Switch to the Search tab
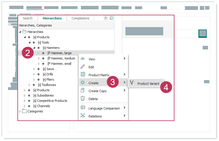The width and height of the screenshot is (219, 141). [x=28, y=18]
